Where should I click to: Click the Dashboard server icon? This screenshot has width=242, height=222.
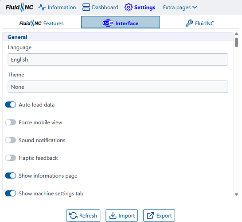point(86,7)
